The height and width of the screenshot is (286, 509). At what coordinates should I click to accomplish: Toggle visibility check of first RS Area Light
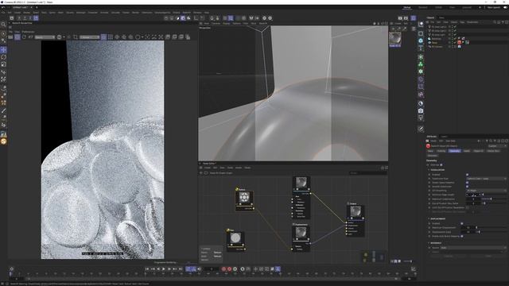click(x=455, y=26)
